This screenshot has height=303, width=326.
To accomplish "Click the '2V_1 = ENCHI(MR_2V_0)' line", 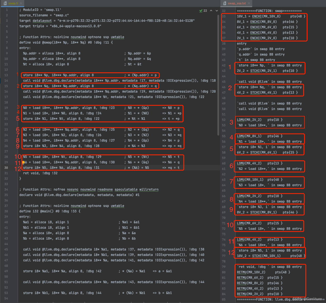I will [267, 38].
